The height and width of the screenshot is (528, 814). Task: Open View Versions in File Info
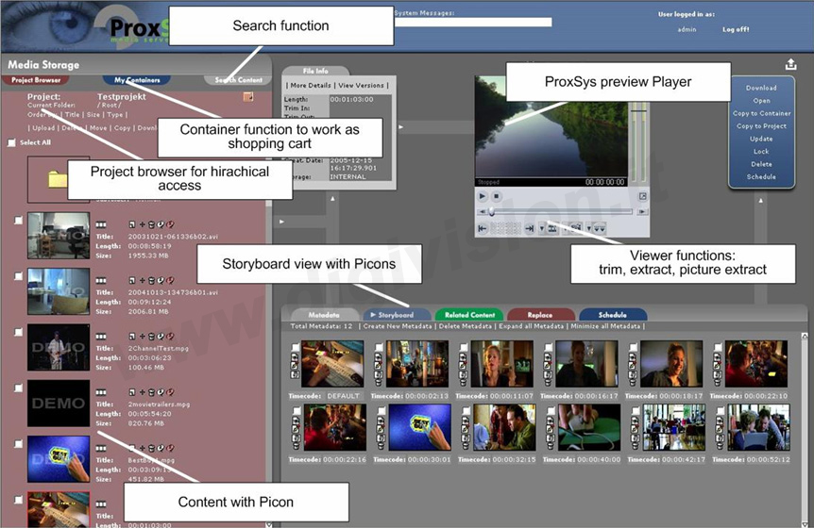(361, 85)
